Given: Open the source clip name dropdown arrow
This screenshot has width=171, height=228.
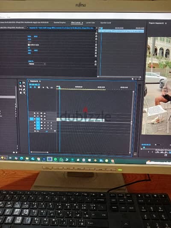Looking at the screenshot, I should point(27,28).
